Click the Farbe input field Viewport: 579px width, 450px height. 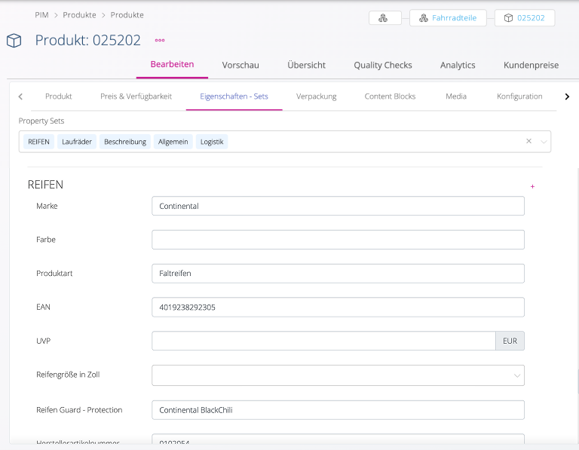338,240
